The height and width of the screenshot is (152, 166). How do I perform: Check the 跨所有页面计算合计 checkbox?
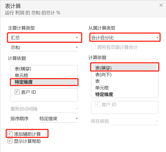(93, 47)
